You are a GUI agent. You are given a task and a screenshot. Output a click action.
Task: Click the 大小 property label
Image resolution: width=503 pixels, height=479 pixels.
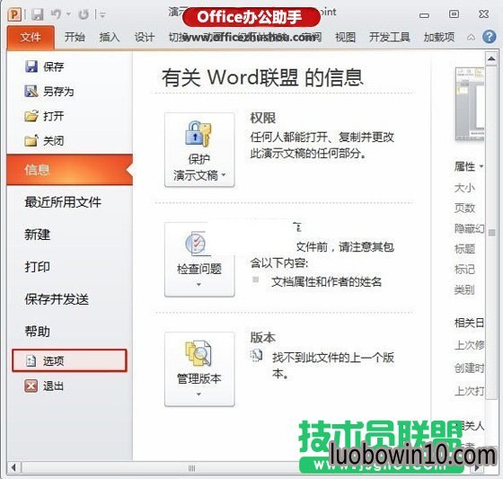pos(464,188)
